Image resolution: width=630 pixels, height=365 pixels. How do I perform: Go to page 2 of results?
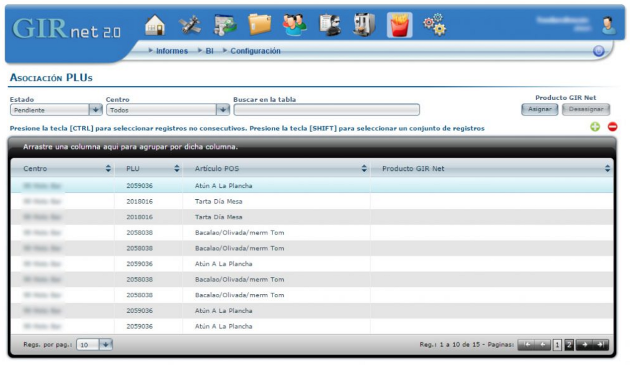[569, 345]
